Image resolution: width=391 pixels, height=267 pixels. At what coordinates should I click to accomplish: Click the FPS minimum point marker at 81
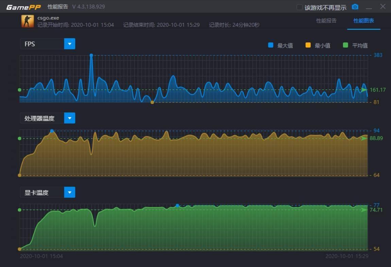point(152,102)
